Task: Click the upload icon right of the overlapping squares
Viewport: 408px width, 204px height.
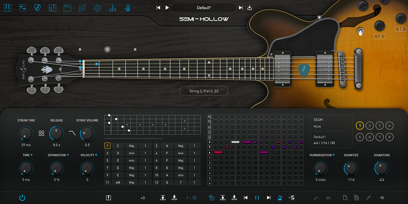Action: coord(223,198)
